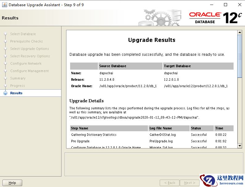This screenshot has width=245, height=187.
Task: Minimize the Database Upgrade Assistant window
Action: tap(212, 5)
